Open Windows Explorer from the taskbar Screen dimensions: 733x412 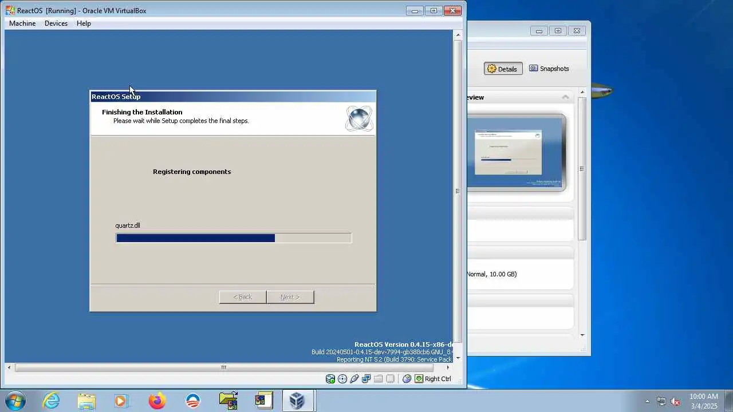[x=86, y=401]
